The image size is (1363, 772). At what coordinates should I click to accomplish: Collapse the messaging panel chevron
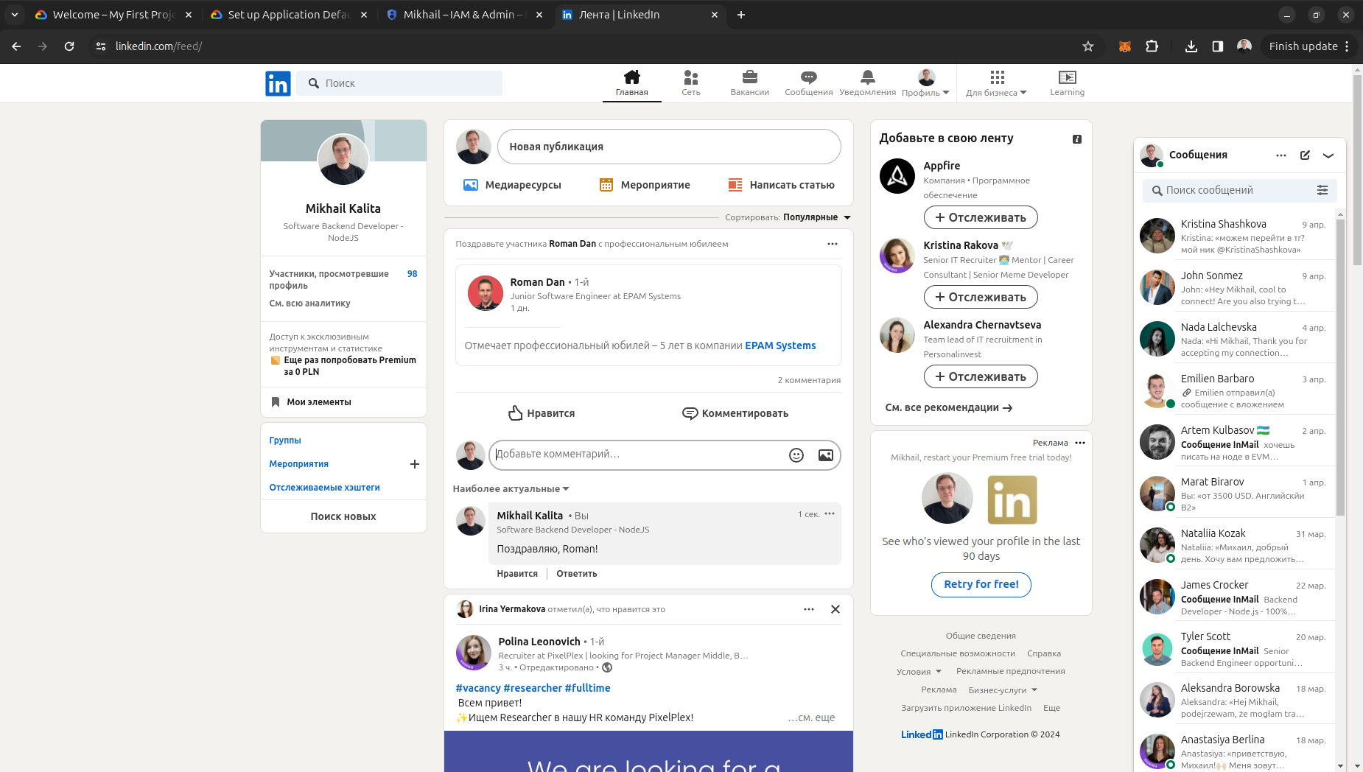tap(1328, 155)
